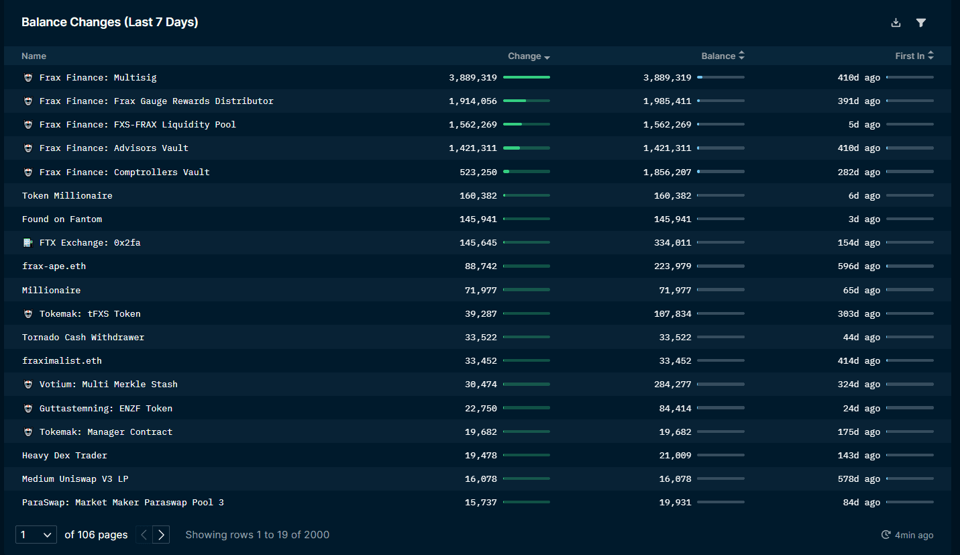Open Votium: Multi Merkle Stash address

[x=109, y=385]
